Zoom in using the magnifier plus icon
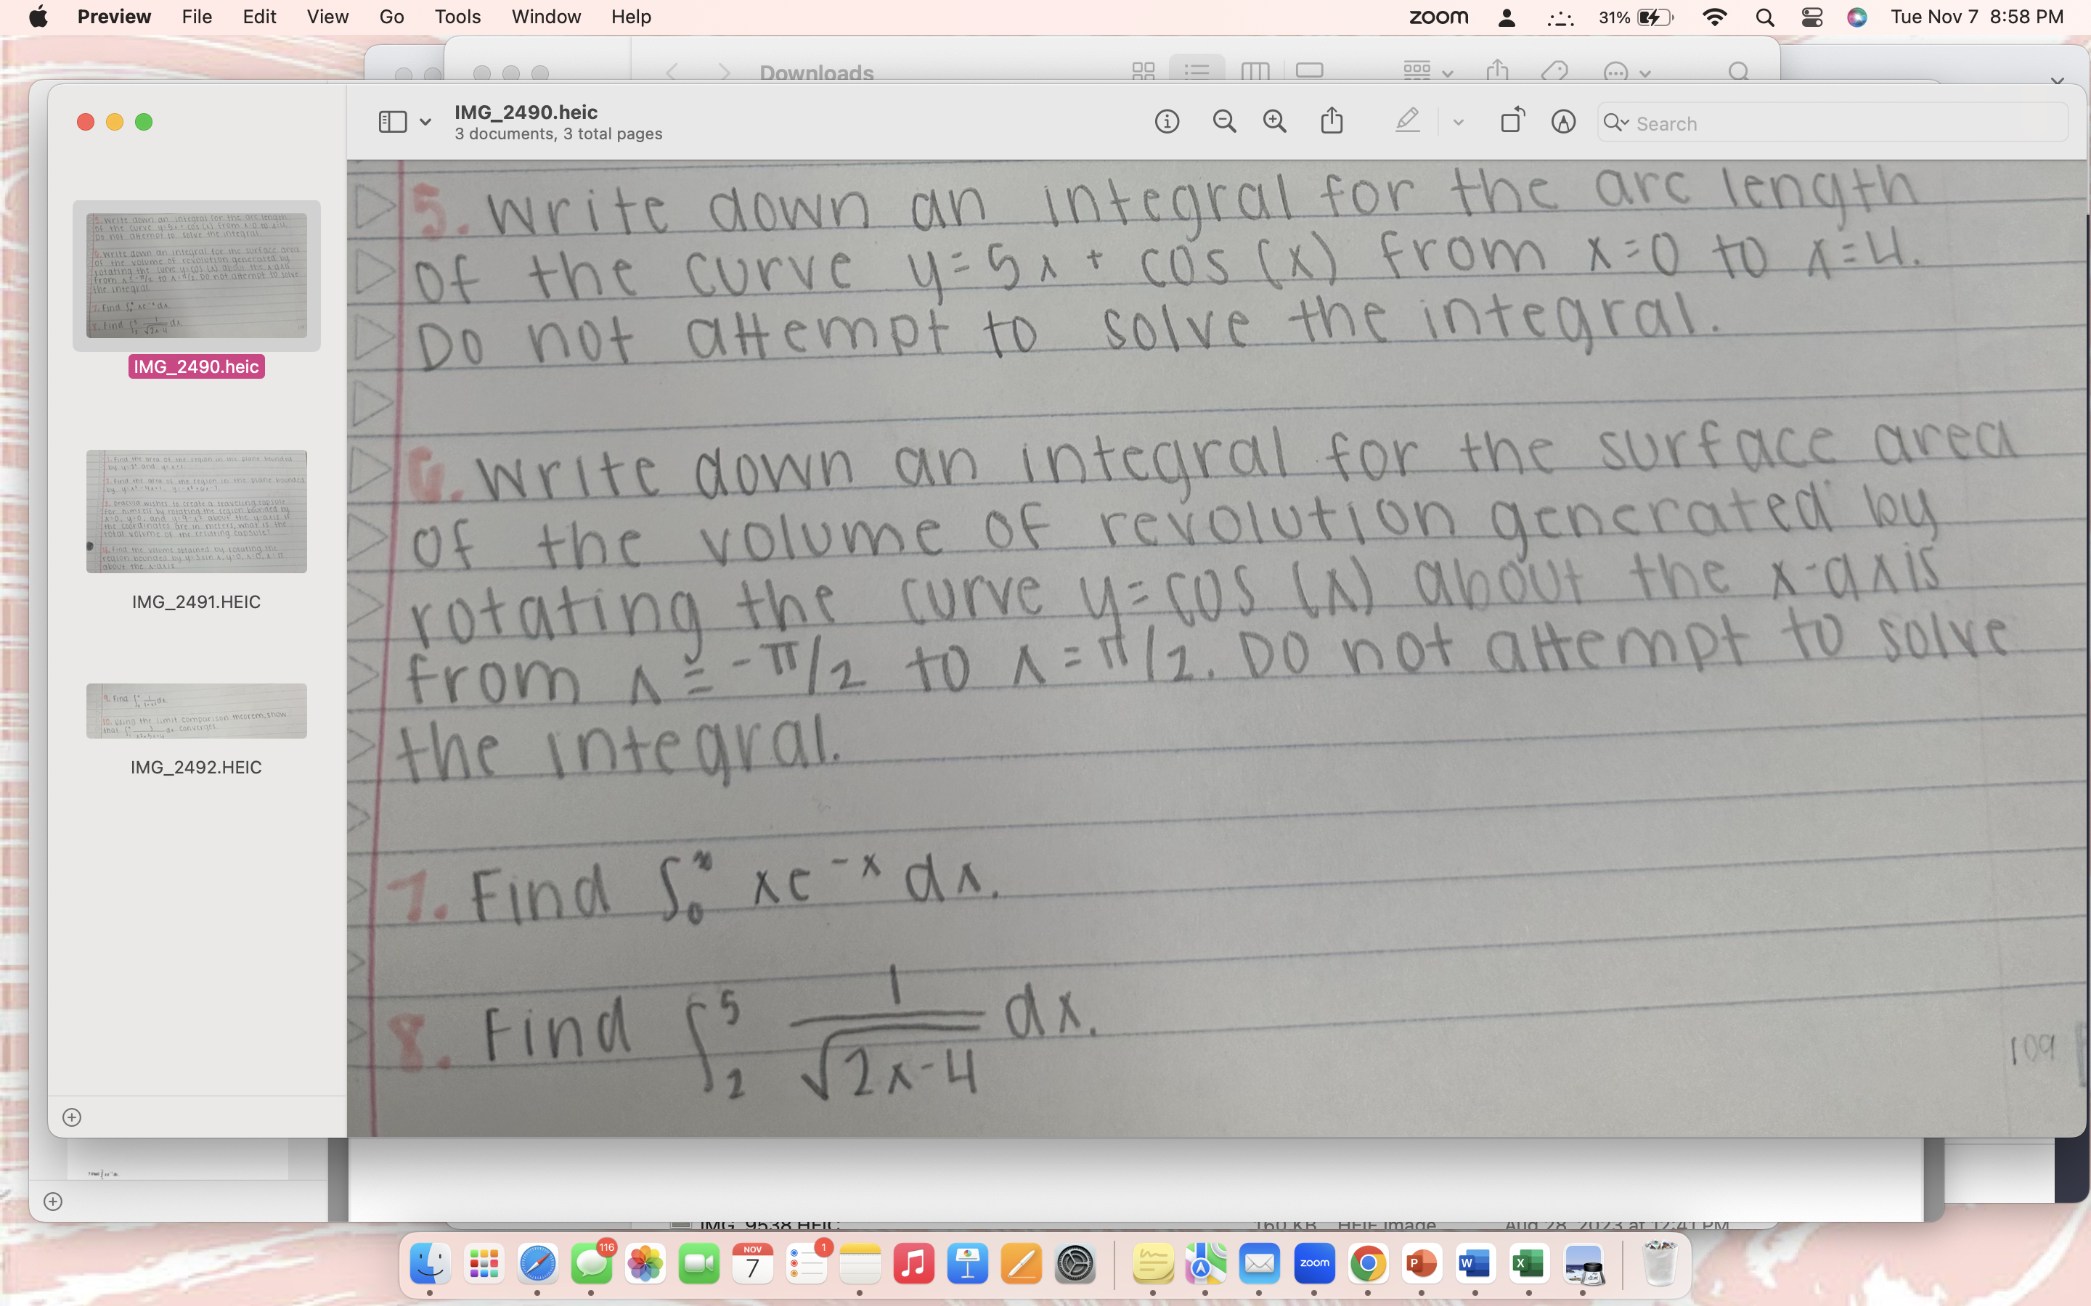Screen dimensions: 2091x1306 [x=1274, y=122]
